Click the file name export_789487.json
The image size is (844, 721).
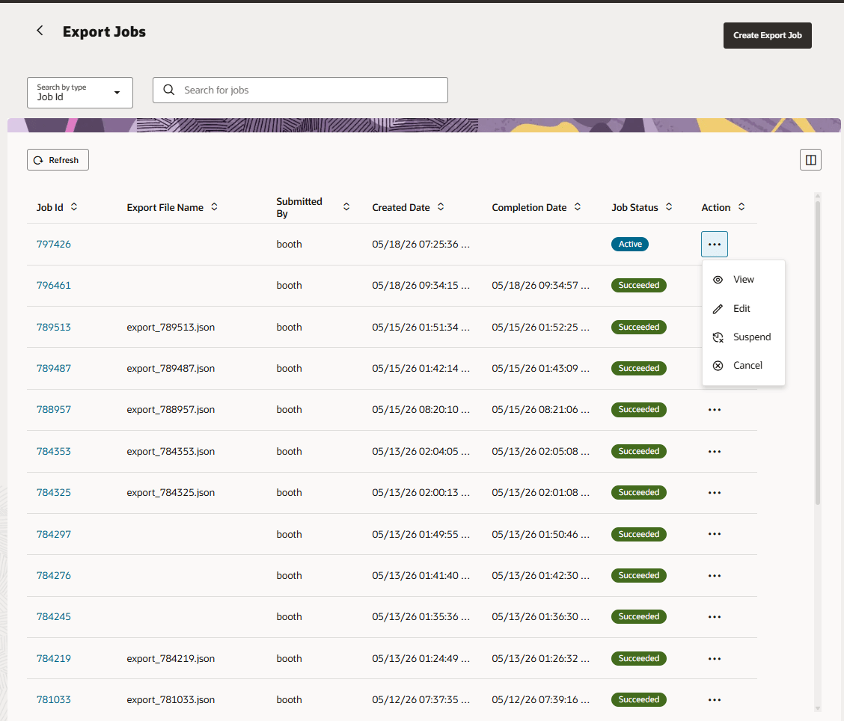171,369
